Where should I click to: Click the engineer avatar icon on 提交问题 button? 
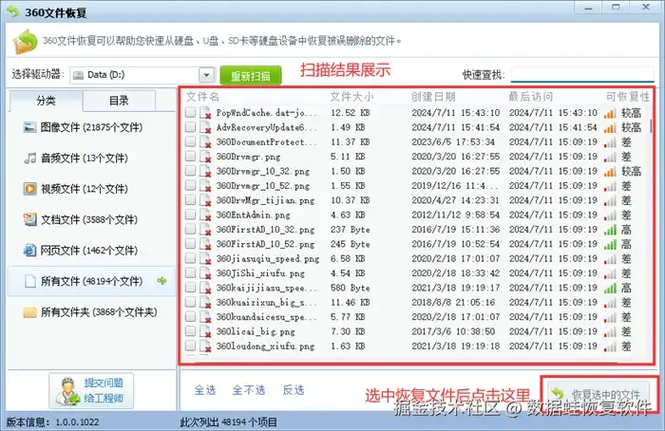coord(67,391)
